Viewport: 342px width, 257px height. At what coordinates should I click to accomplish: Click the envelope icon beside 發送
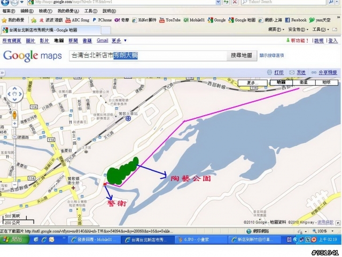(x=292, y=72)
